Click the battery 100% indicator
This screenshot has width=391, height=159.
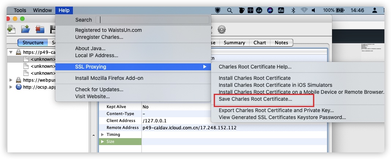(333, 11)
